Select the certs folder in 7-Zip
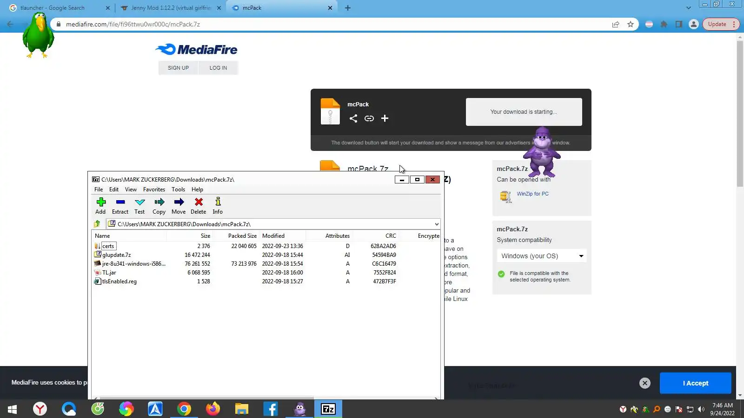Viewport: 744px width, 418px height. pos(108,246)
